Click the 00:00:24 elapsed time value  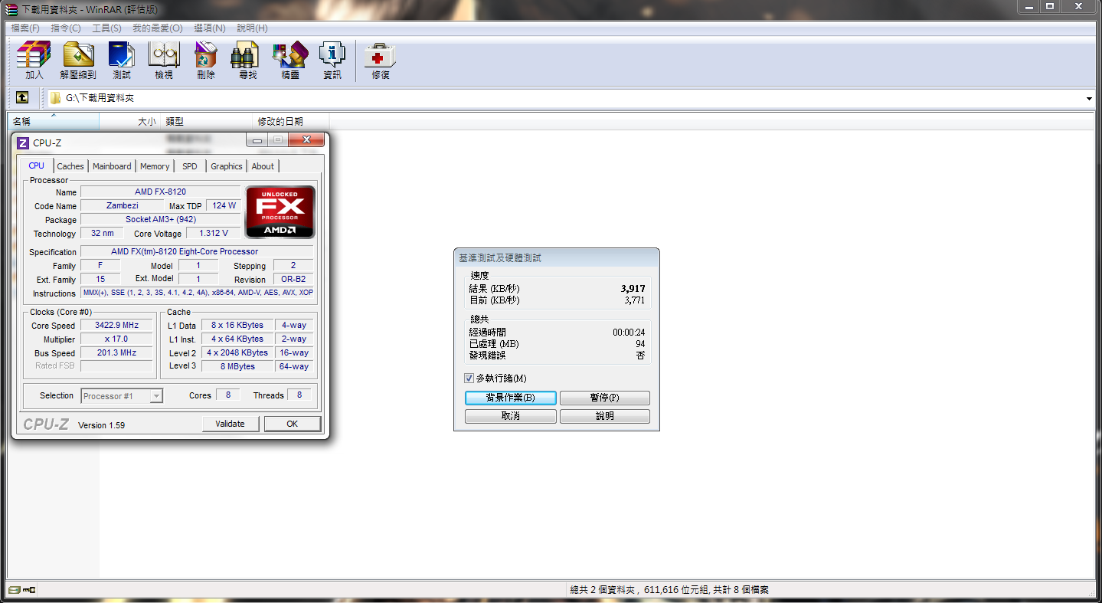(x=629, y=333)
